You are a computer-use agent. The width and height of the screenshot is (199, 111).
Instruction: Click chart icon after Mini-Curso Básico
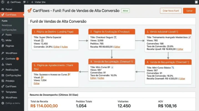(x=173, y=68)
